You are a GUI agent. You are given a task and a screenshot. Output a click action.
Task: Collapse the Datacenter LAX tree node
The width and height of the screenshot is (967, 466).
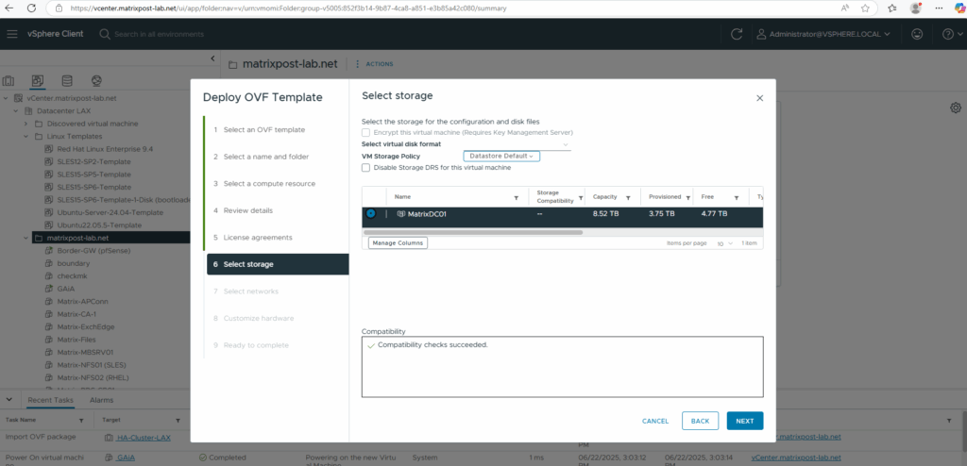(x=15, y=111)
